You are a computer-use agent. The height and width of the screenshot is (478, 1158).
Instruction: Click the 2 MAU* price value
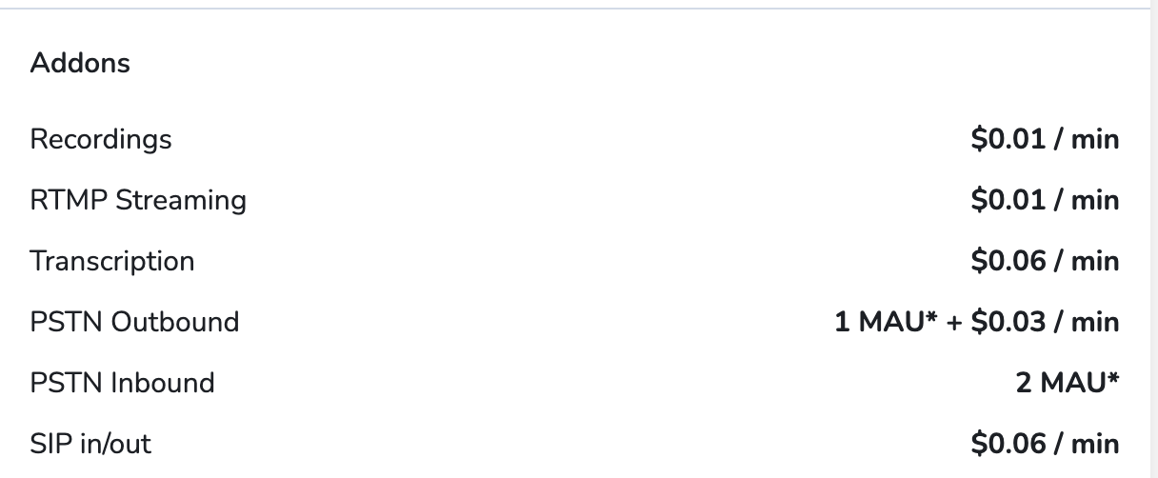click(1068, 383)
